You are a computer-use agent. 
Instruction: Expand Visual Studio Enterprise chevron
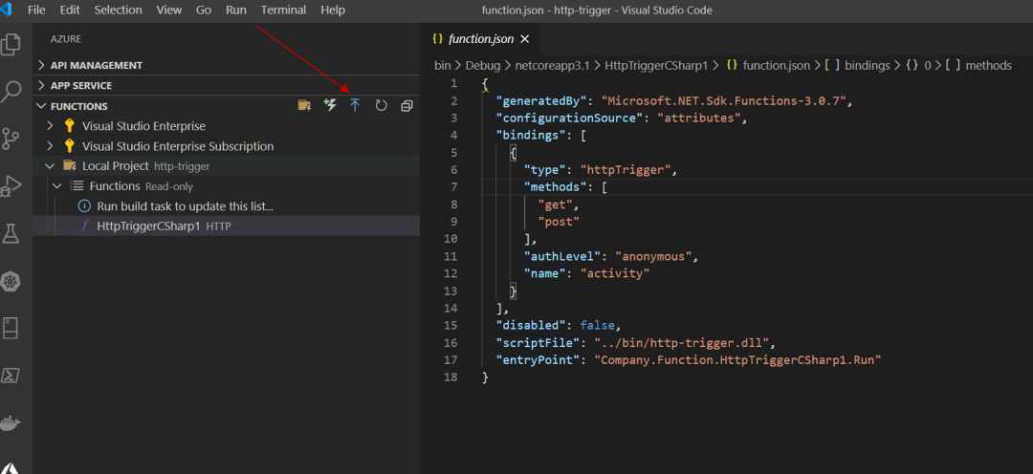[50, 126]
